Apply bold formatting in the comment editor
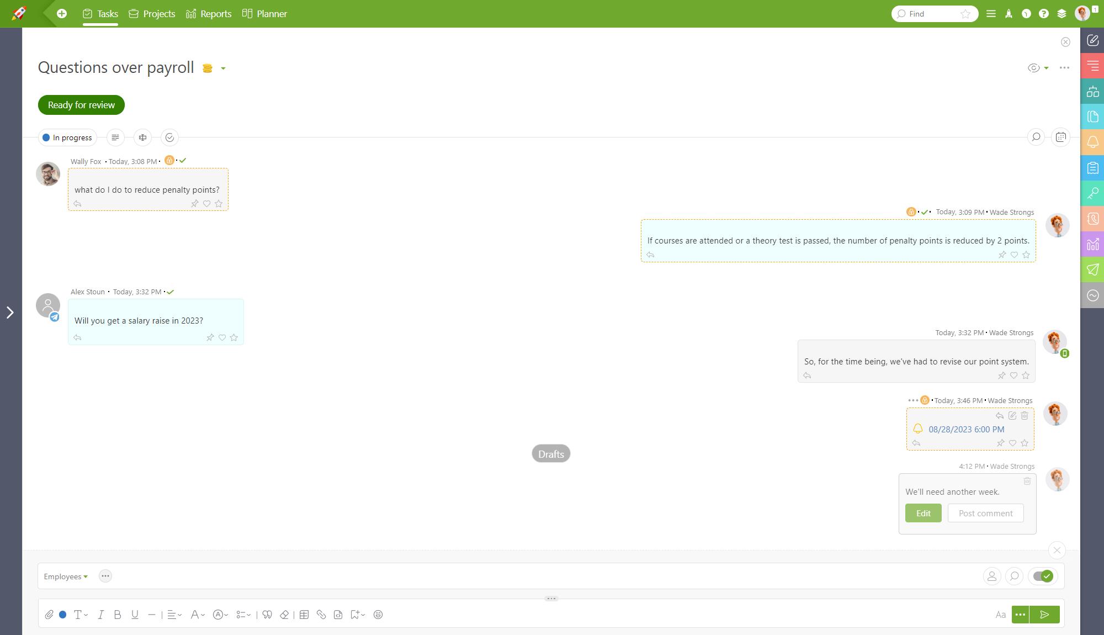 pyautogui.click(x=118, y=615)
